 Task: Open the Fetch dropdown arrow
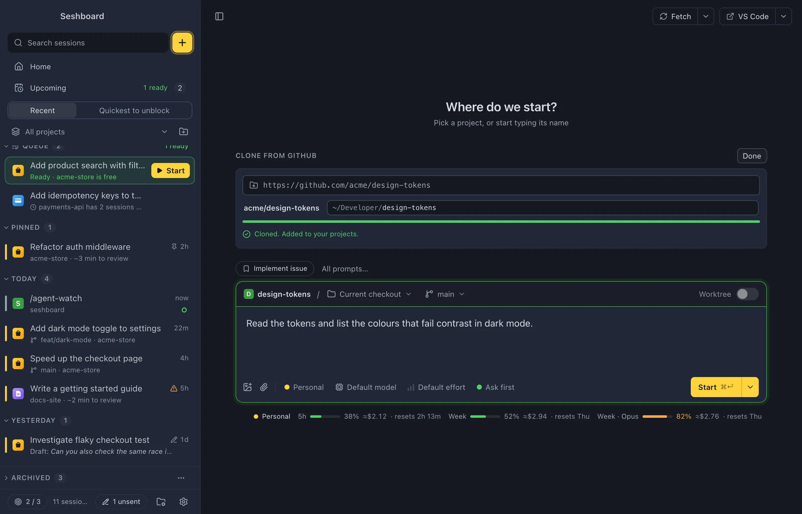(706, 16)
